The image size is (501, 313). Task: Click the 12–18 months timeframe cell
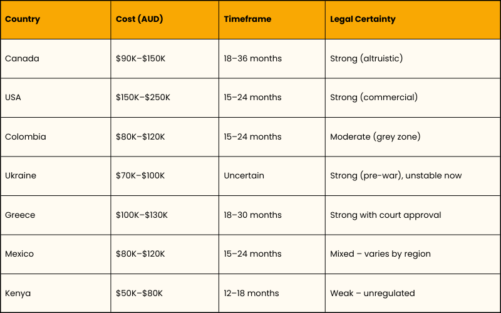click(252, 293)
